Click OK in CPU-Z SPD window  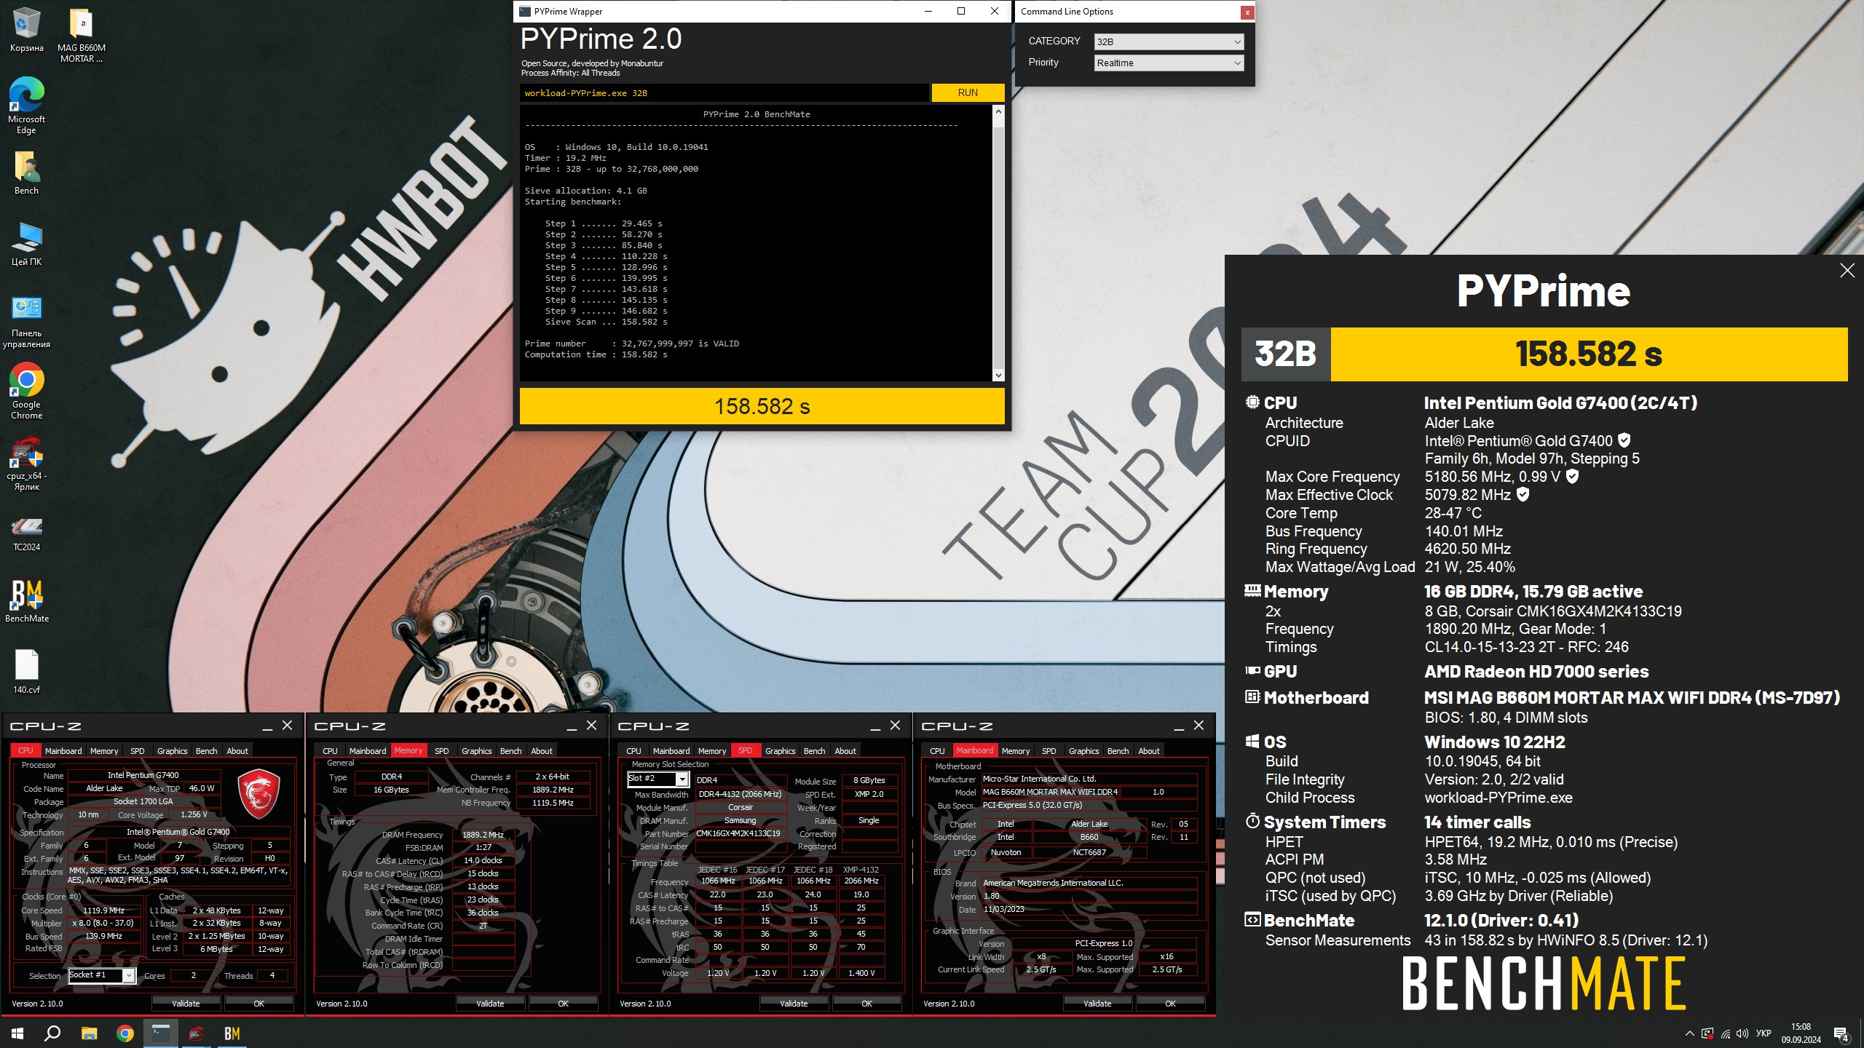(866, 1004)
